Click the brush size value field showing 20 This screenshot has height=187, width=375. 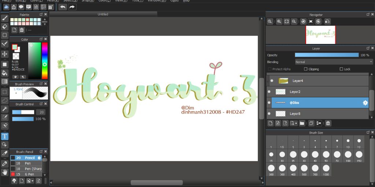point(41,112)
